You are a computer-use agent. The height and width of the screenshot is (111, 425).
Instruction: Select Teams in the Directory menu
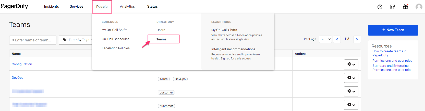[162, 39]
